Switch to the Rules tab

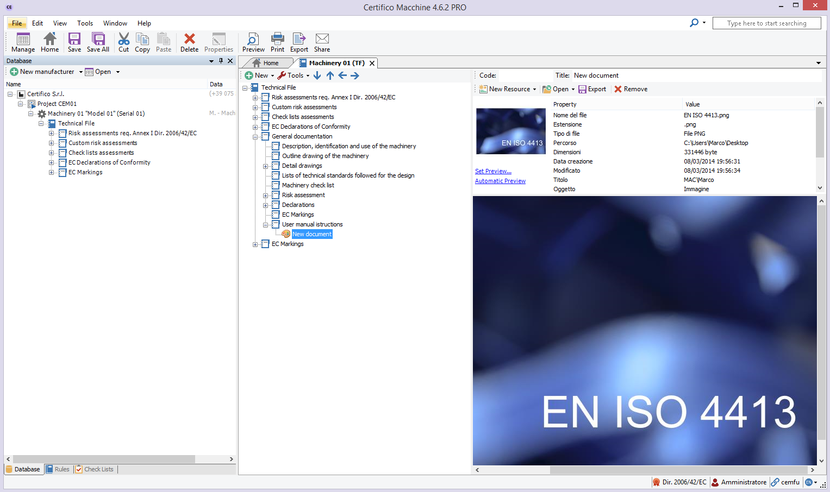tap(58, 469)
